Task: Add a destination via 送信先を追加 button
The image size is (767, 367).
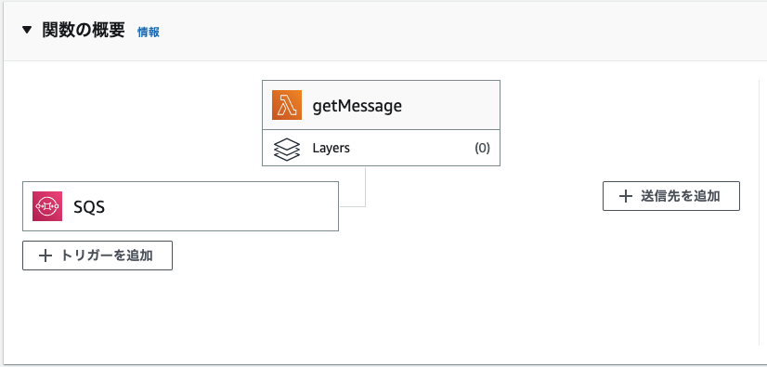Action: click(x=671, y=196)
